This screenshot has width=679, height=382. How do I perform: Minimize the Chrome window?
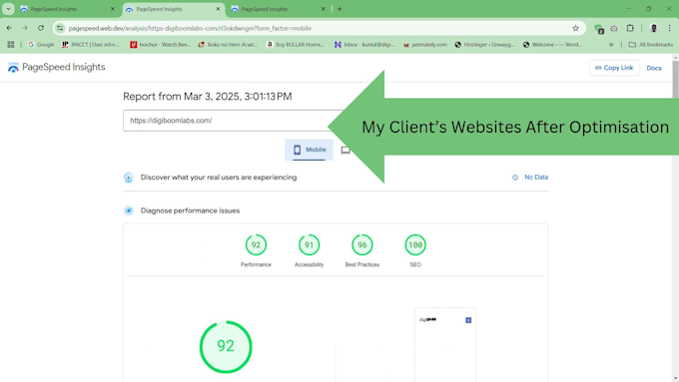click(x=628, y=9)
